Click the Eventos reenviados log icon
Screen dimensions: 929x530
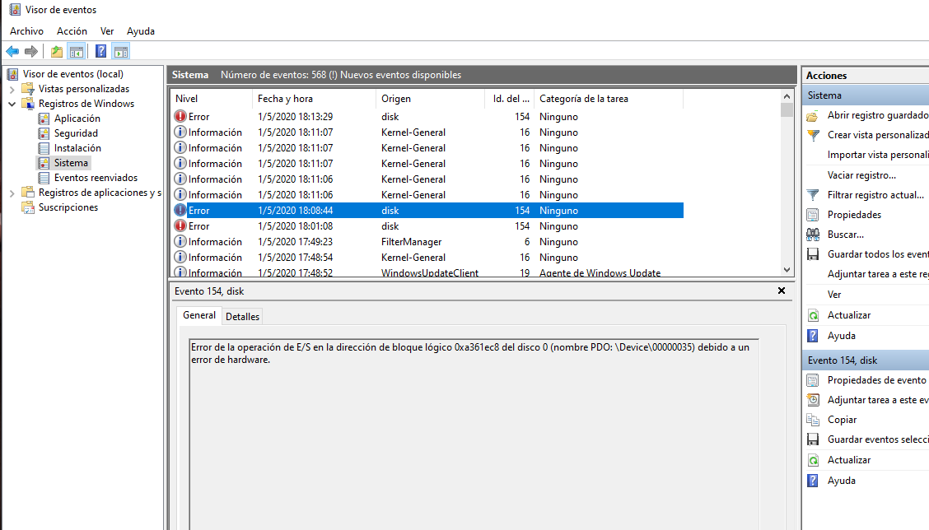point(44,178)
